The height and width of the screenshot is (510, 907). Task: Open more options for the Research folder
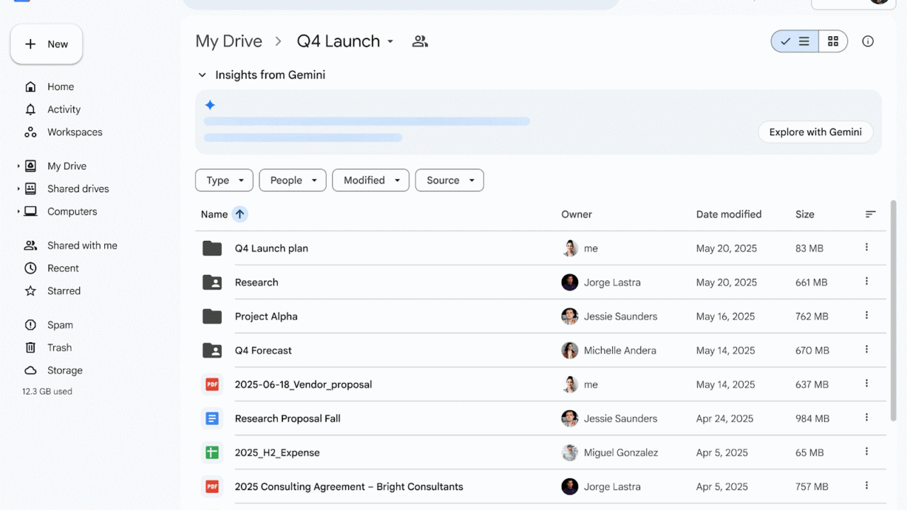pyautogui.click(x=867, y=282)
